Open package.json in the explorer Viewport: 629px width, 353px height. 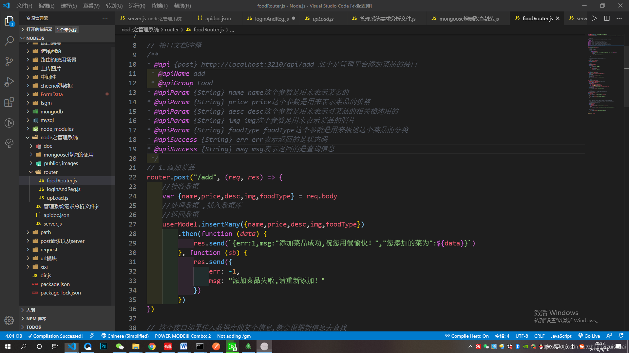55,284
